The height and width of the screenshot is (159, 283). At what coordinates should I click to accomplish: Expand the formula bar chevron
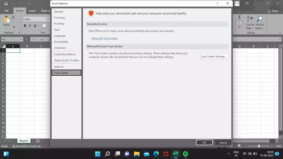[280, 39]
